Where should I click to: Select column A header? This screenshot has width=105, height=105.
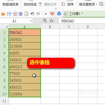pyautogui.click(x=25, y=27)
